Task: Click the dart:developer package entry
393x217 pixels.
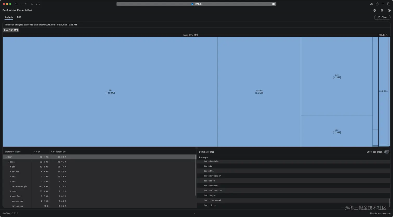Action: click(212, 176)
